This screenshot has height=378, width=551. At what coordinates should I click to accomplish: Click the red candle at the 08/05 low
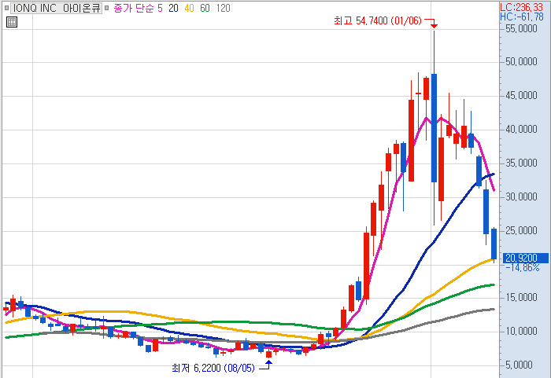[269, 354]
